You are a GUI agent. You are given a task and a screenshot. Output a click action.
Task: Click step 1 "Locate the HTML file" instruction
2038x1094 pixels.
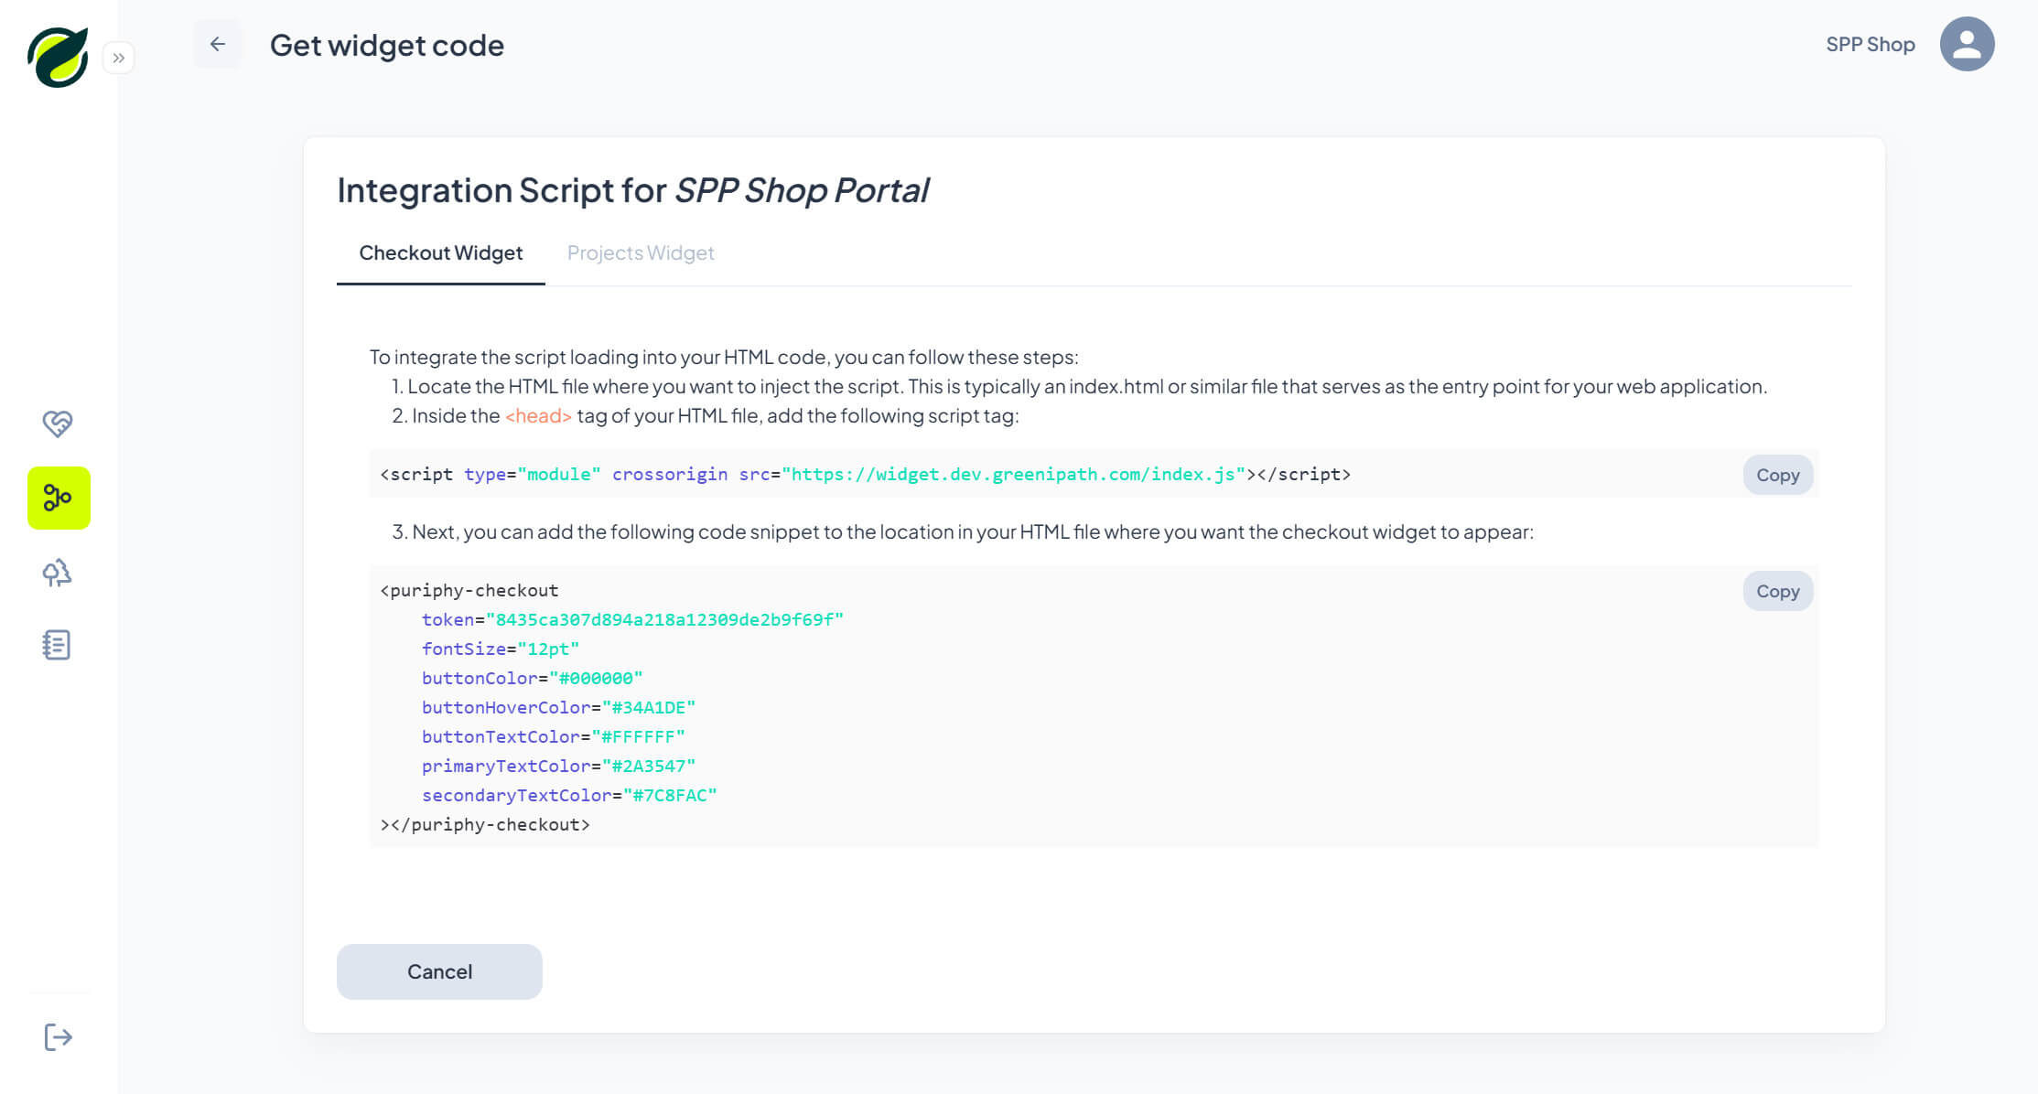(x=1079, y=386)
